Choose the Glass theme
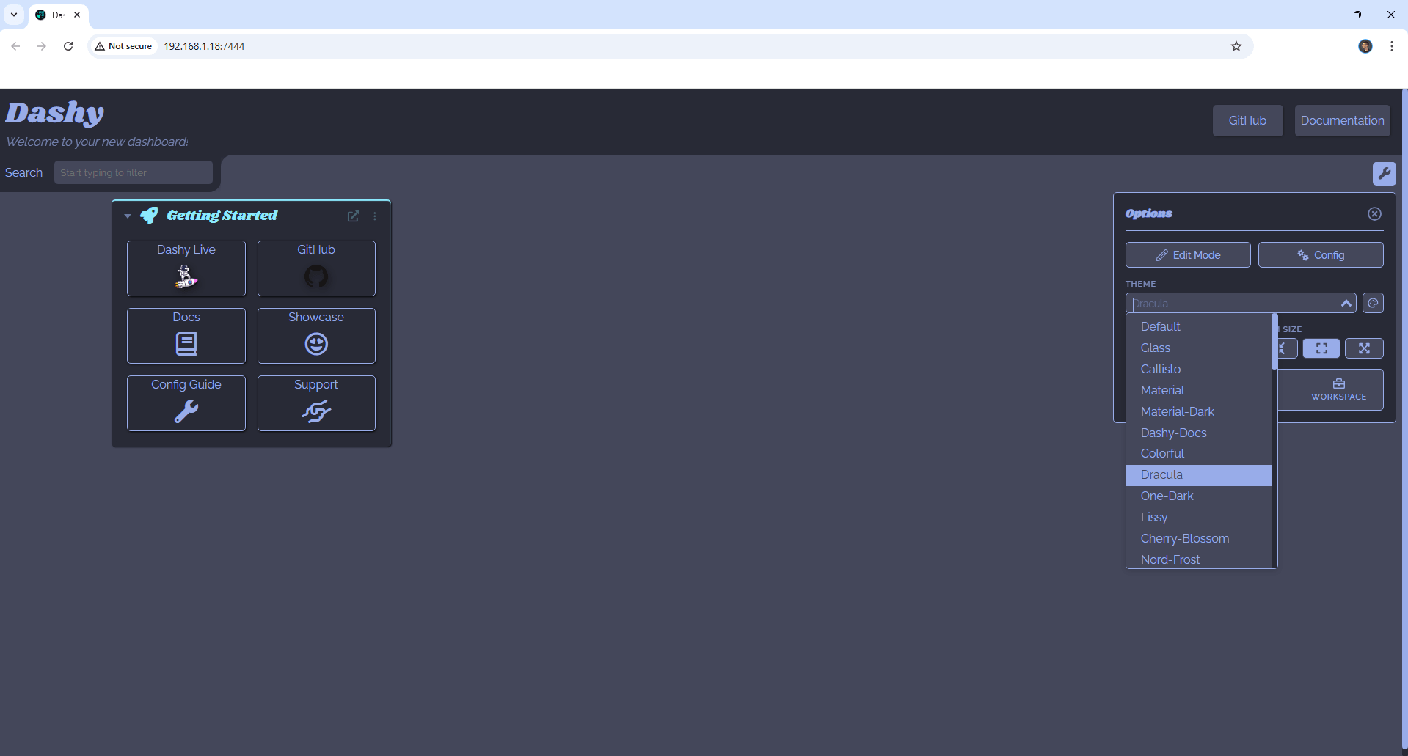 (1198, 348)
